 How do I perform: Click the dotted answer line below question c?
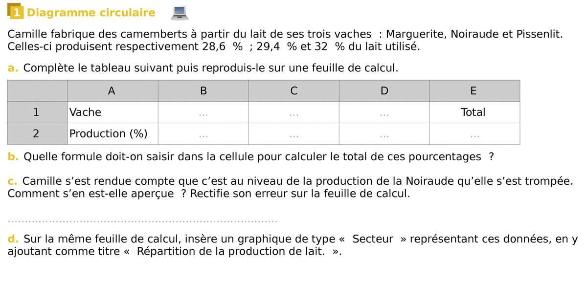(143, 221)
